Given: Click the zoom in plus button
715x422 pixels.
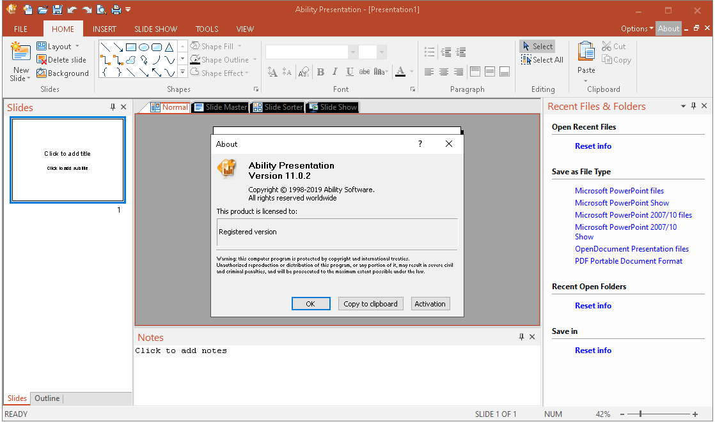Looking at the screenshot, I should 695,414.
